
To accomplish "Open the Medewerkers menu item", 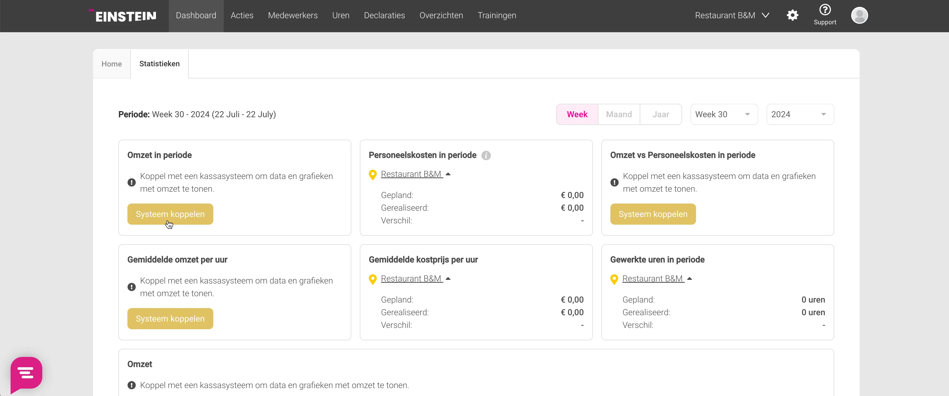I will pos(293,16).
